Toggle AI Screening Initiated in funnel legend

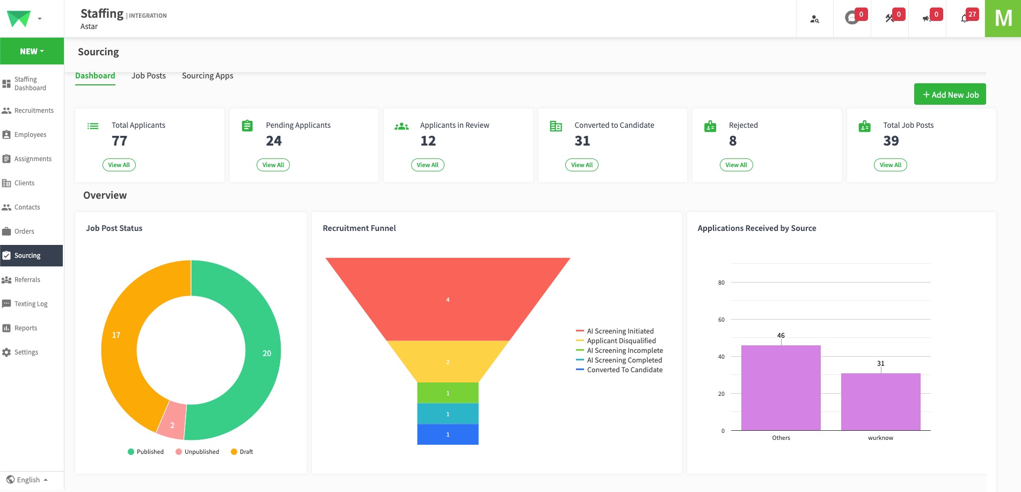pyautogui.click(x=615, y=331)
